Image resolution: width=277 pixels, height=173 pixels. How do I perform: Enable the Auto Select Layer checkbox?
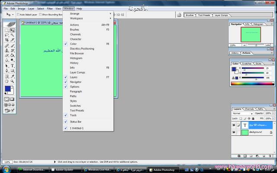[x=18, y=14]
